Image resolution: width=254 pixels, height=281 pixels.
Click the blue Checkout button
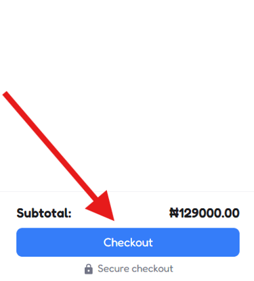(x=128, y=242)
